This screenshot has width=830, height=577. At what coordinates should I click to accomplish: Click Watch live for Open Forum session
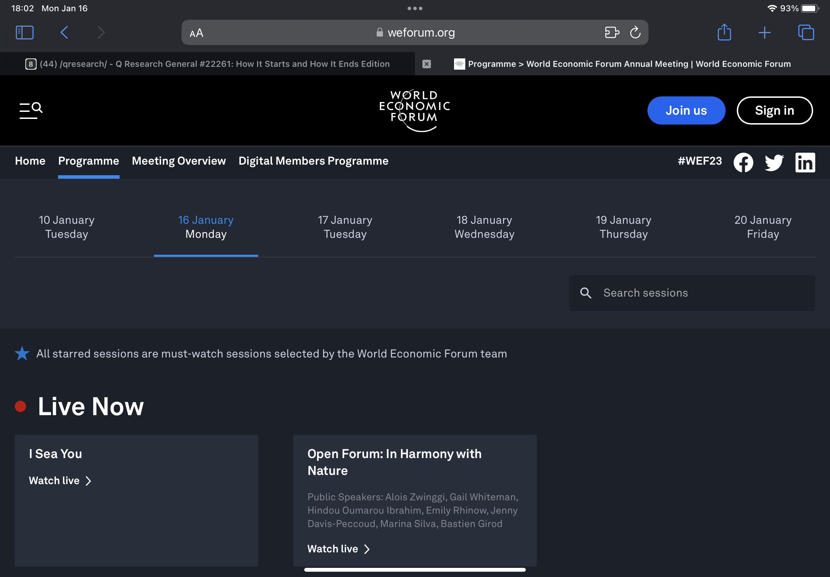click(x=333, y=549)
